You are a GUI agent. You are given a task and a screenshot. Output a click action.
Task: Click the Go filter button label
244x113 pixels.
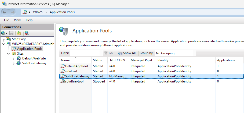tap(111, 53)
